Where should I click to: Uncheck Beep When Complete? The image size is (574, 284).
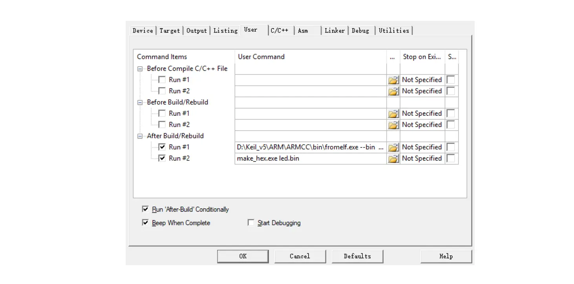coord(145,222)
